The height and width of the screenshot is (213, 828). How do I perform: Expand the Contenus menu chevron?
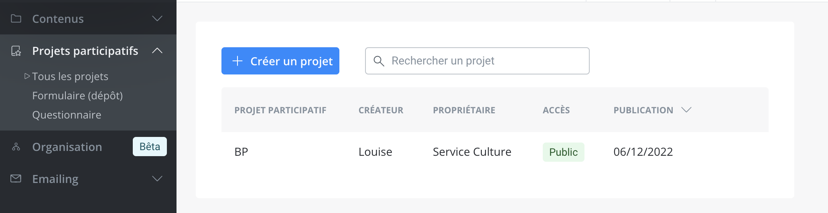click(x=157, y=18)
